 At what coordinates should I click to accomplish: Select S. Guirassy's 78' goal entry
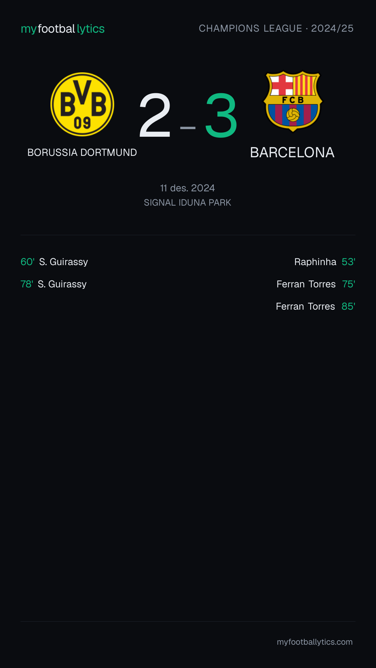tap(54, 284)
